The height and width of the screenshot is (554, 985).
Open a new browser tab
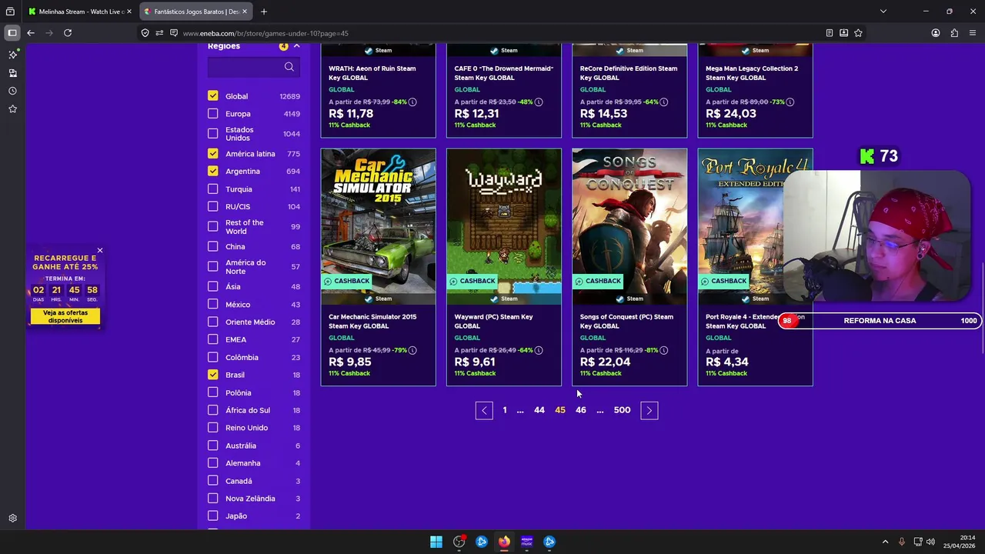tap(264, 12)
